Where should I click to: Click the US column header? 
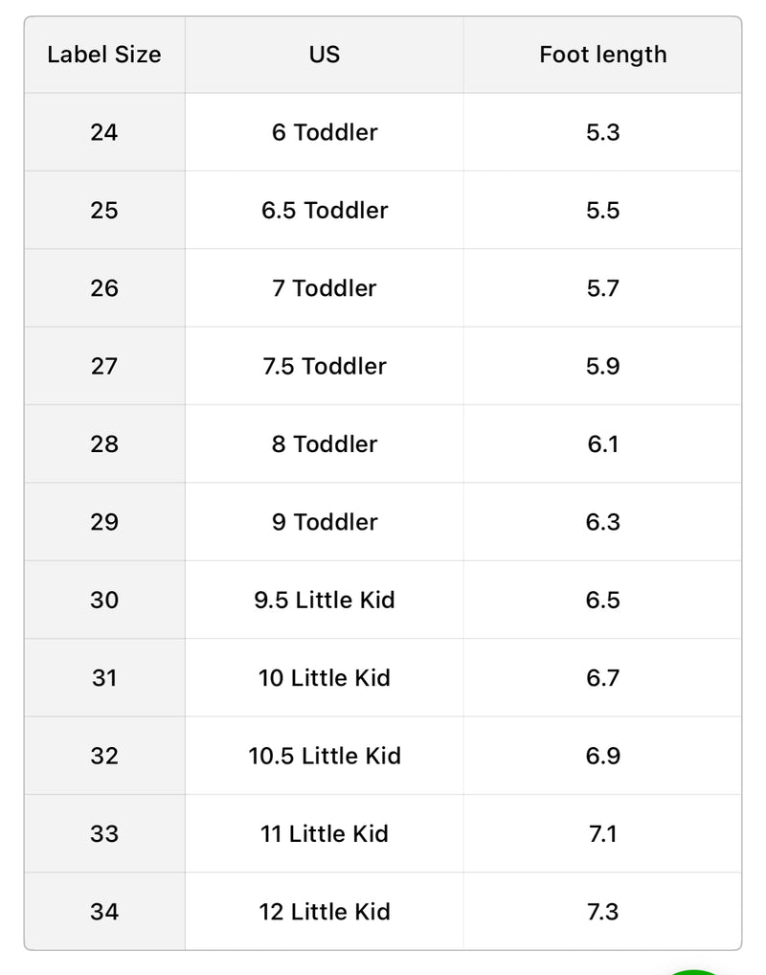pos(325,55)
